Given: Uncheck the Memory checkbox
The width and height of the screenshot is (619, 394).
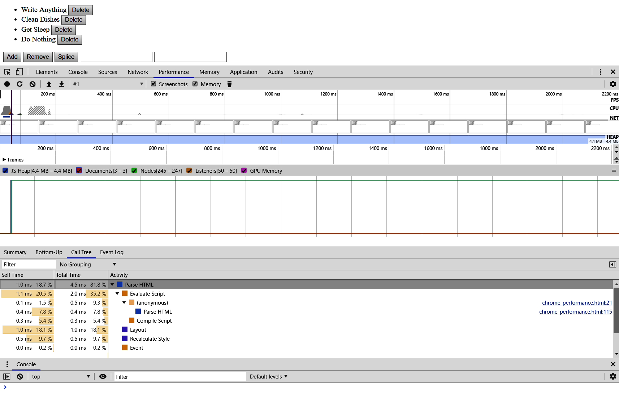Looking at the screenshot, I should (195, 84).
